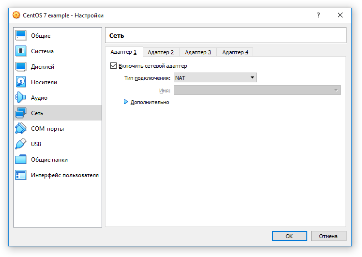
Task: Switch to the Адаптер 2 tab
Action: coord(161,52)
